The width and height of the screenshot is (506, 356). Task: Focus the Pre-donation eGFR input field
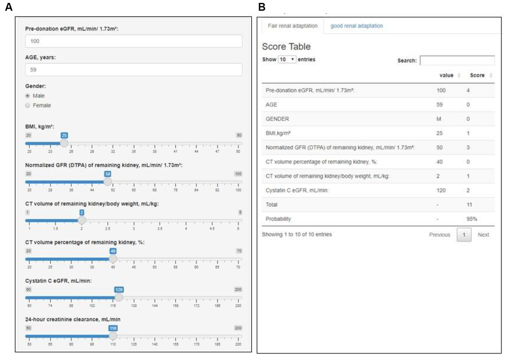[134, 41]
